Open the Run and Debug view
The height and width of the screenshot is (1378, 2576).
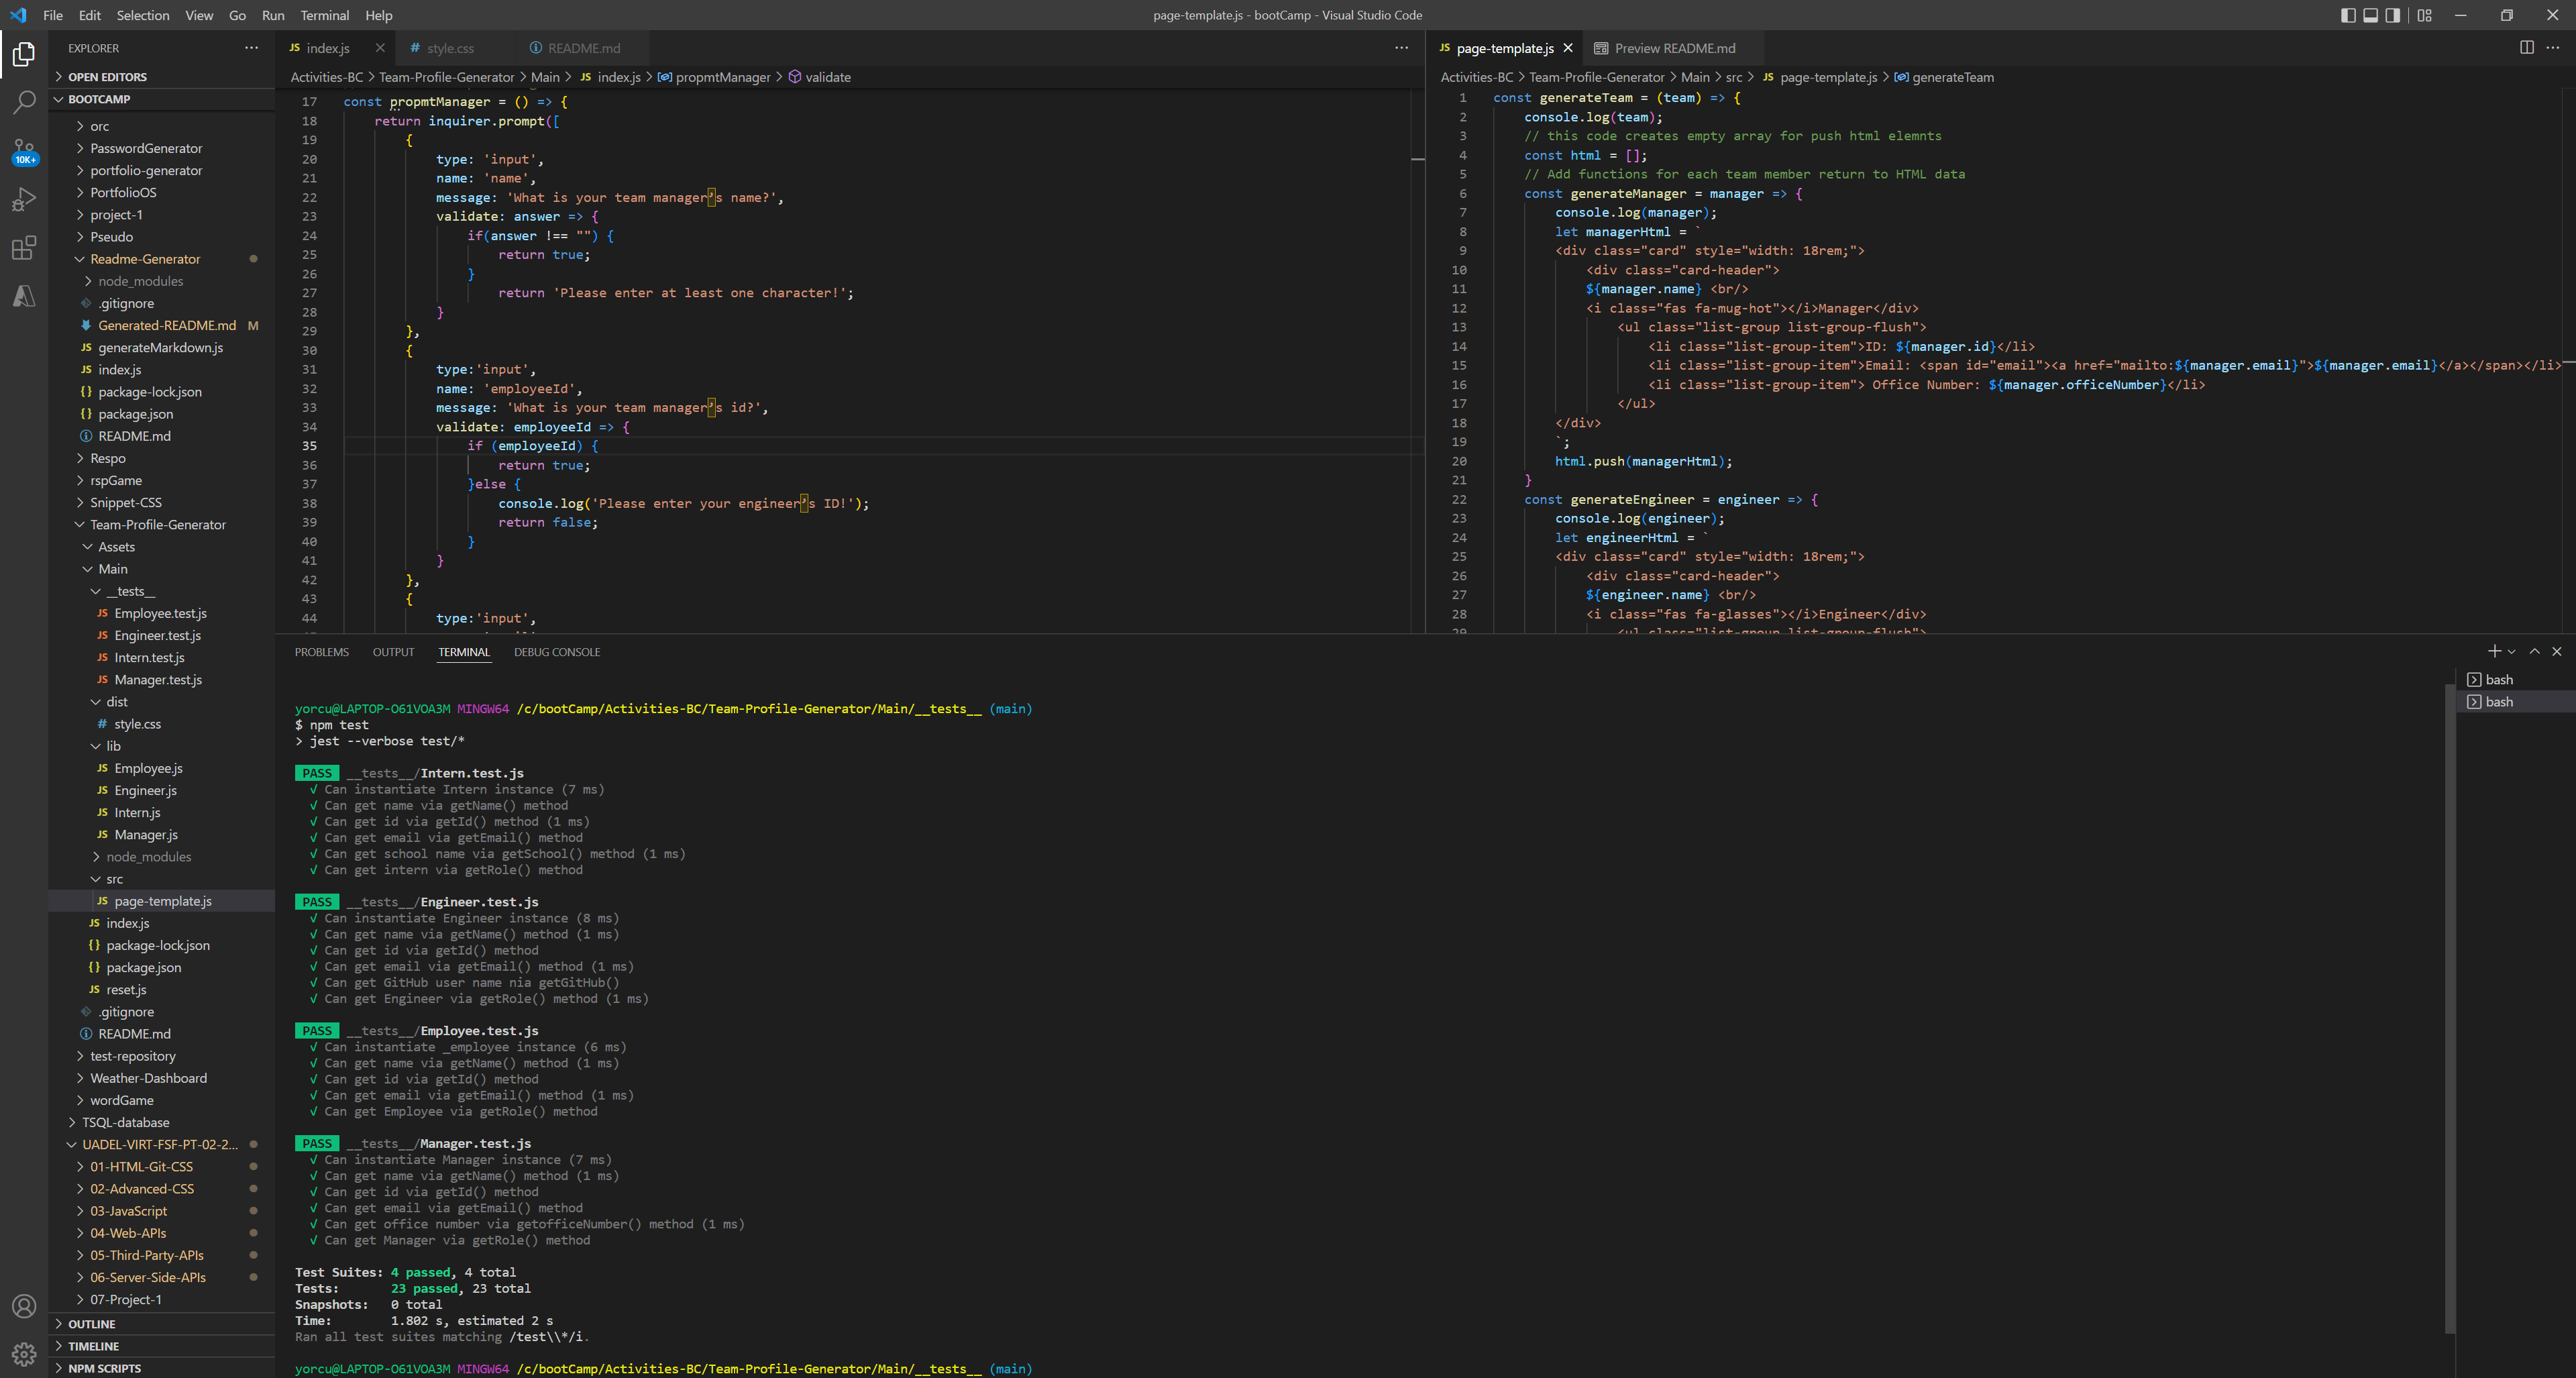[24, 199]
